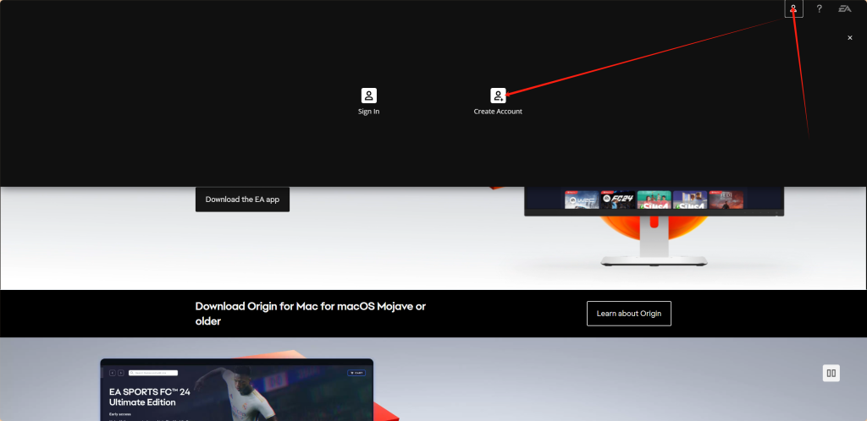Click the EA WRC game thumbnail on monitor

tap(582, 200)
